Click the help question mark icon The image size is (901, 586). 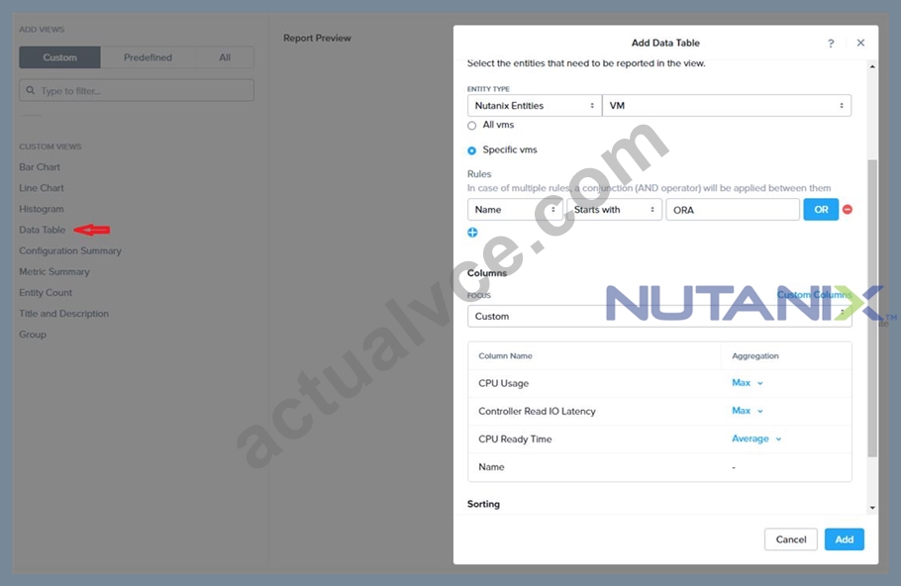(831, 44)
